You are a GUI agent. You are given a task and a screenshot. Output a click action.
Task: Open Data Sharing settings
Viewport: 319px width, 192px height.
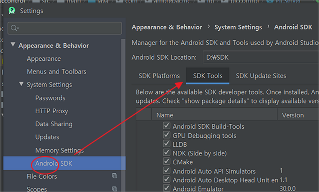[54, 124]
